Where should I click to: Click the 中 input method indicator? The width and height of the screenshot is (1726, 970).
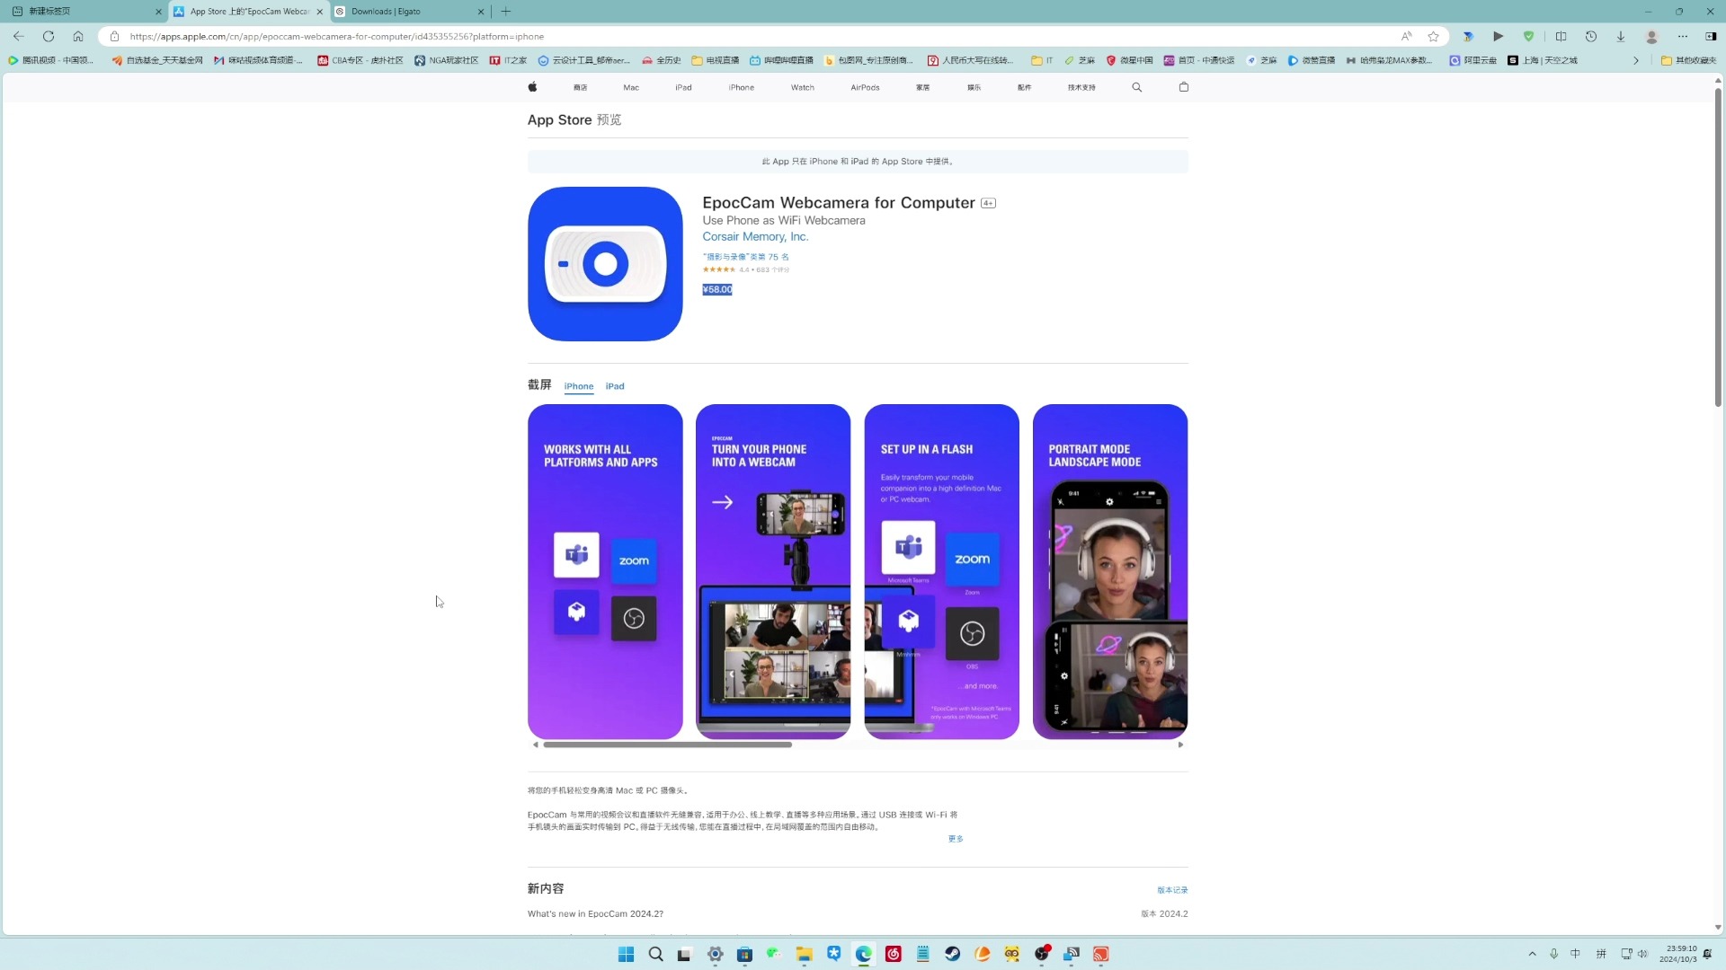[x=1575, y=954]
